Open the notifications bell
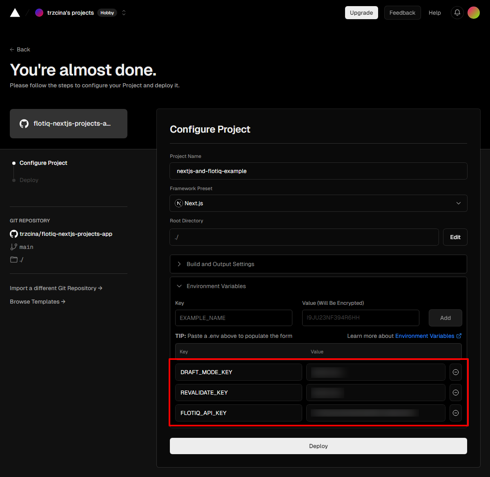 click(457, 13)
